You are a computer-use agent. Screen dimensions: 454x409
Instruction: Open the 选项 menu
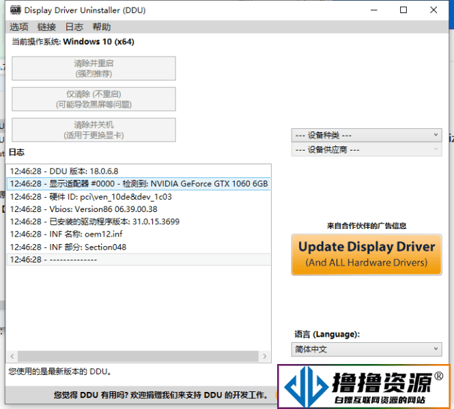(19, 27)
